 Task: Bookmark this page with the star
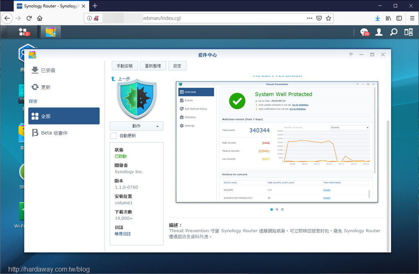[x=329, y=18]
